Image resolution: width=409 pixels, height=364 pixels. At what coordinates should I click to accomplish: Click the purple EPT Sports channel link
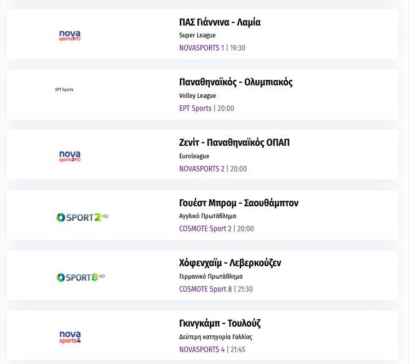pyautogui.click(x=195, y=108)
